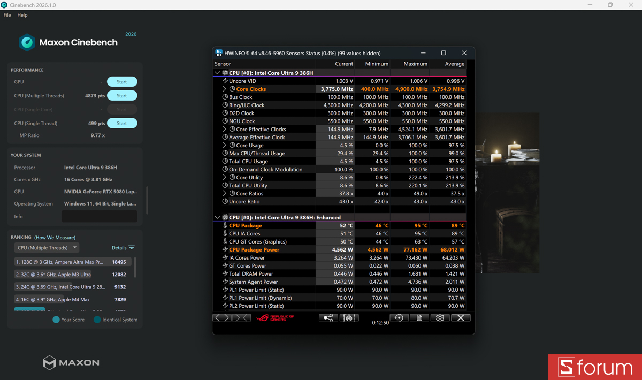This screenshot has width=642, height=380.
Task: Select the IA Cores Power sensor row
Action: coord(339,257)
